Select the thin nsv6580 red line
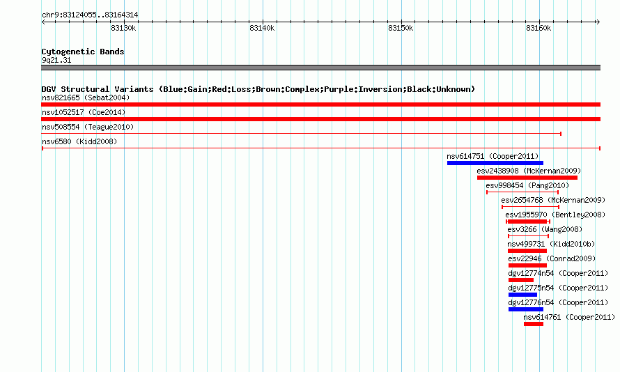The width and height of the screenshot is (620, 372). [x=321, y=148]
